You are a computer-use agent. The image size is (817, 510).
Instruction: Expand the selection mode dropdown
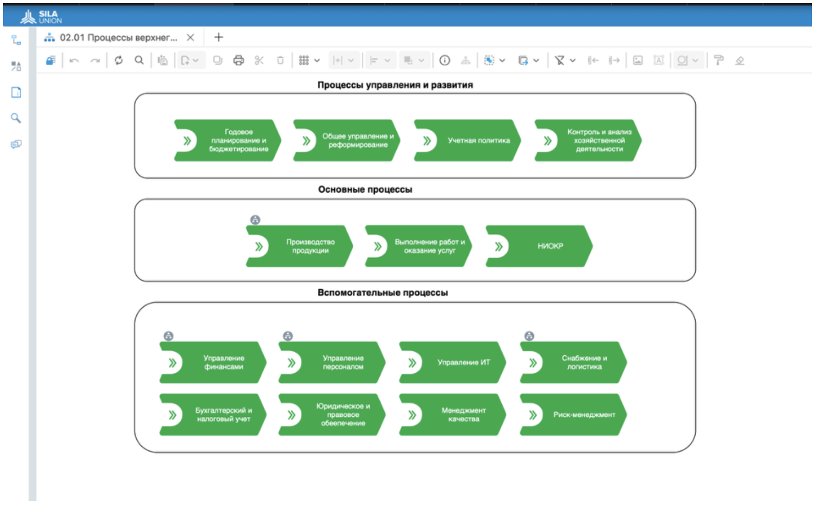502,60
